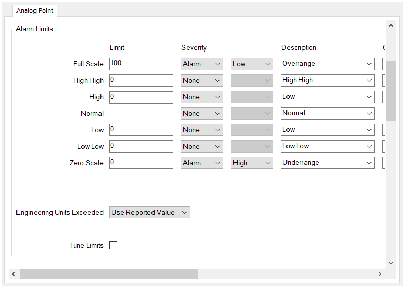Click the High High limit field
Viewport: 405px width, 288px height.
[141, 80]
